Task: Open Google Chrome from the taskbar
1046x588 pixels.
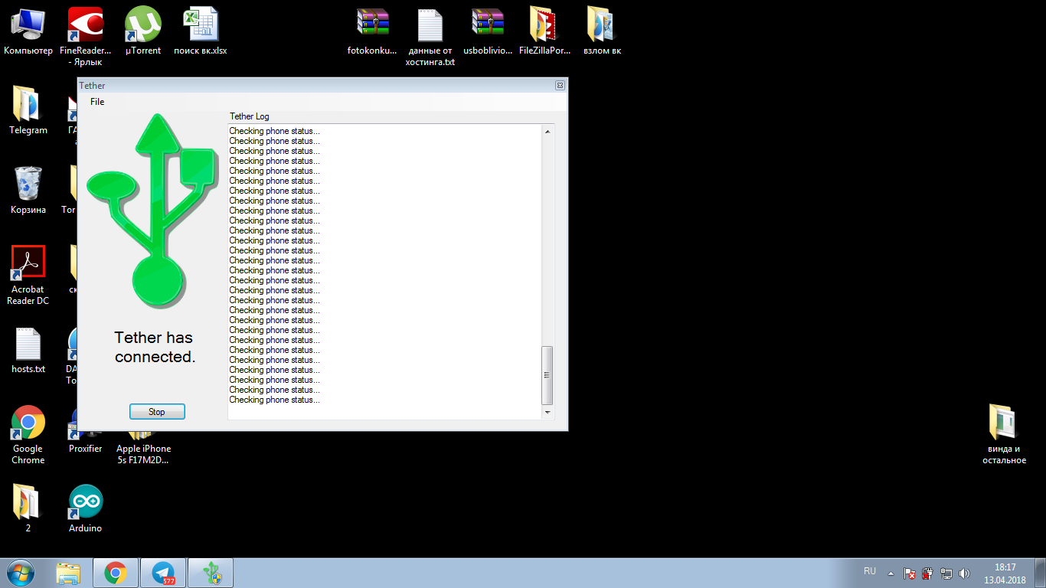Action: (x=116, y=573)
